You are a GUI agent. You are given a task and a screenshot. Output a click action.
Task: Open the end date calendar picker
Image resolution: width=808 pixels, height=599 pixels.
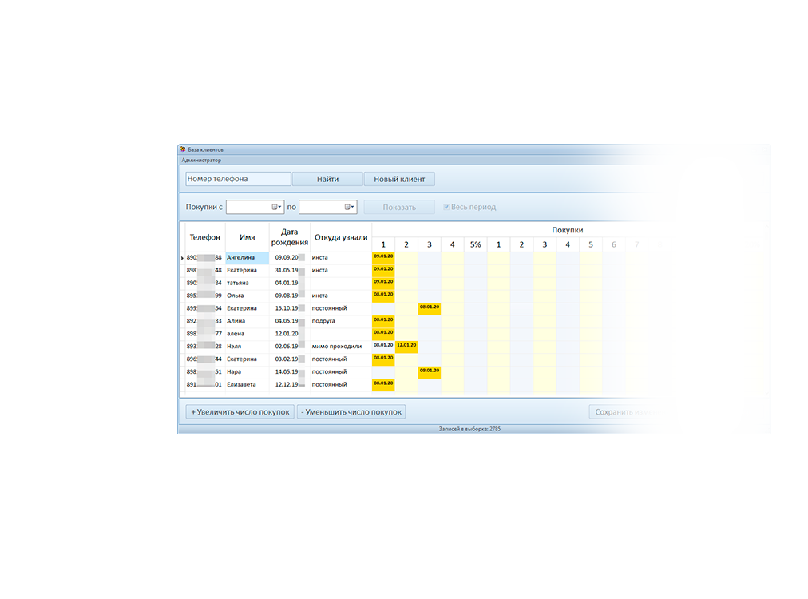tap(349, 207)
